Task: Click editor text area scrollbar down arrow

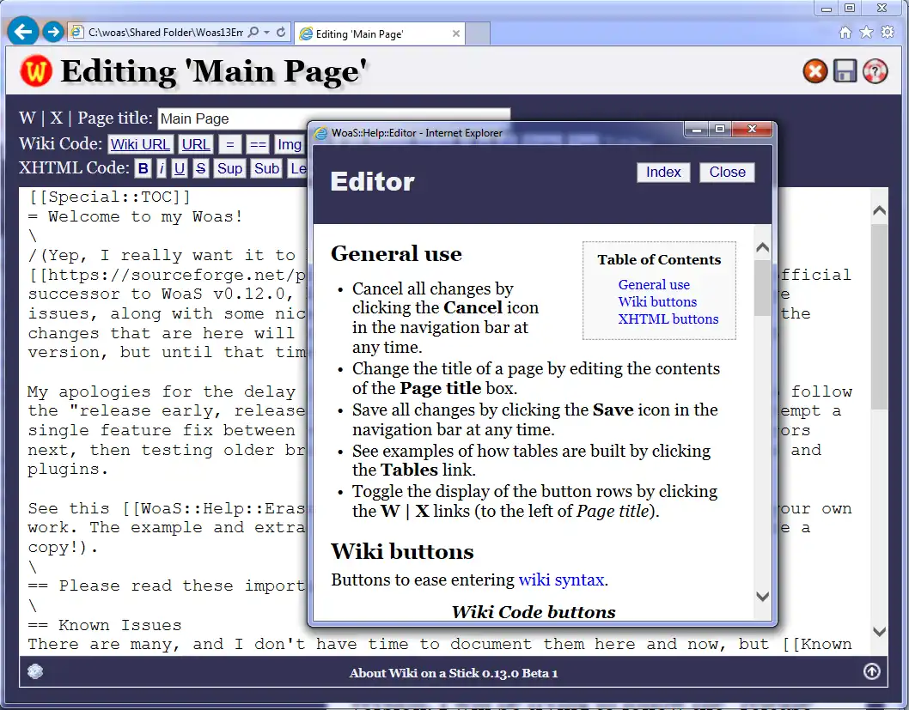Action: click(x=879, y=631)
